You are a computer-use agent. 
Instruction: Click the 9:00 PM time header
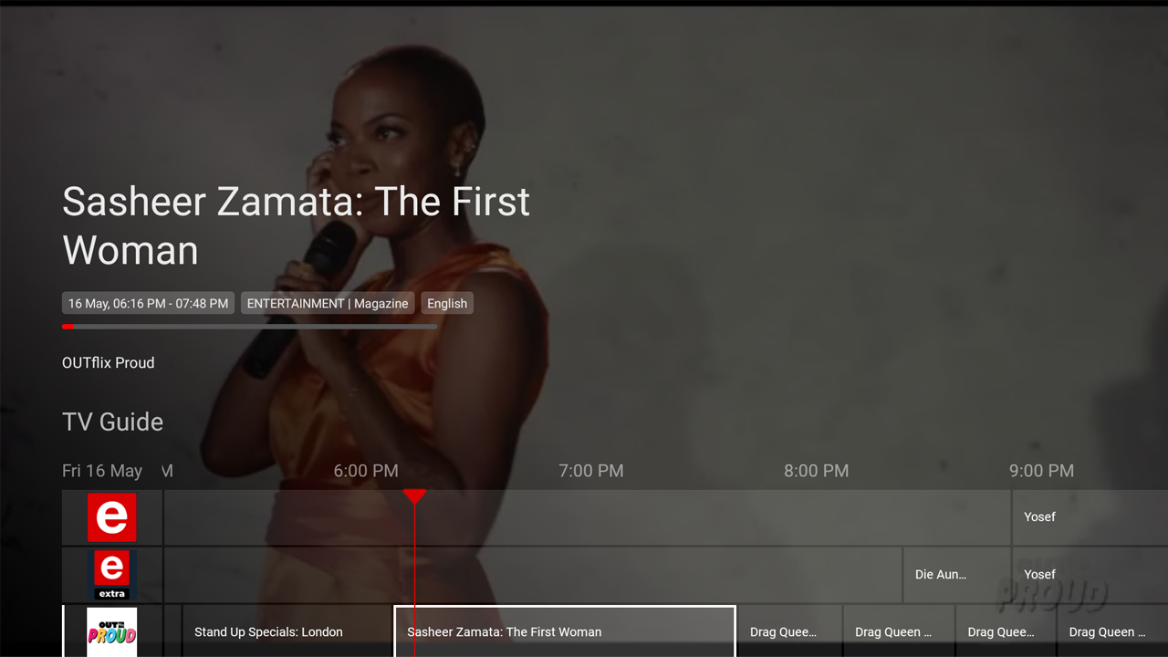click(1041, 471)
